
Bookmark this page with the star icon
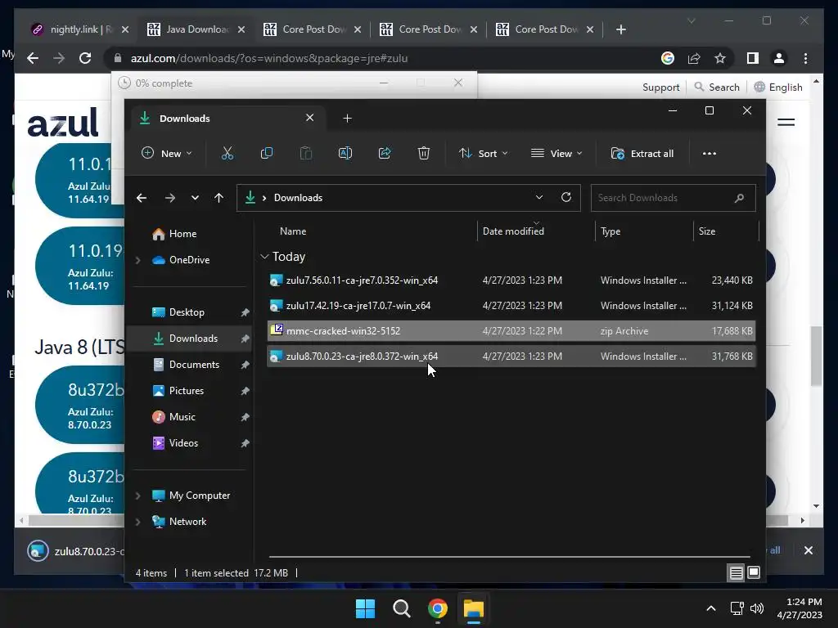[720, 58]
